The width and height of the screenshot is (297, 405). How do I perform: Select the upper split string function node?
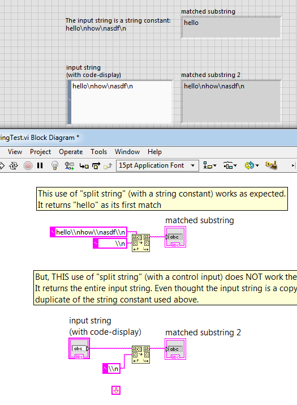(x=141, y=243)
